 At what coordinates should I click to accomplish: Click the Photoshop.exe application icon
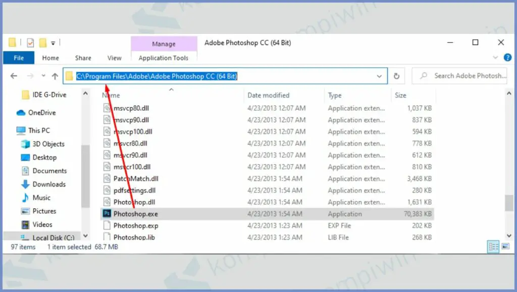click(107, 214)
